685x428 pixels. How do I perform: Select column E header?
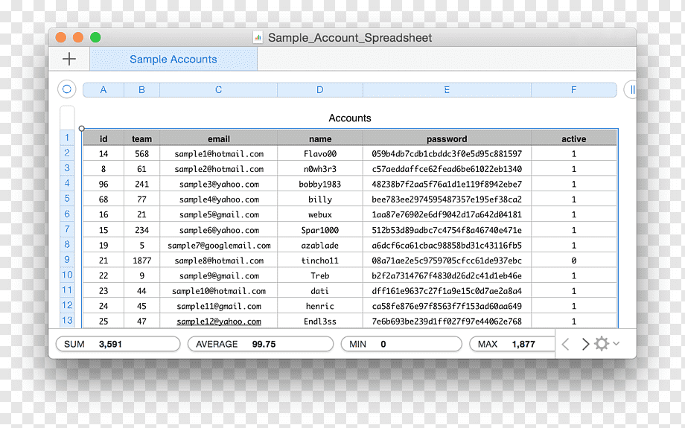pos(447,89)
